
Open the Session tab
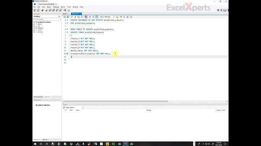45,139
